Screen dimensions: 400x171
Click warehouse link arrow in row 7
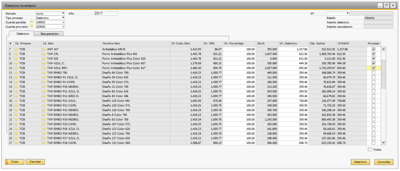[16, 49]
